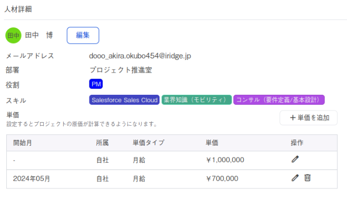Select the コンサル（要件定義/基本設計） skill tag
Viewport: 347px width, 200px height.
coord(279,100)
